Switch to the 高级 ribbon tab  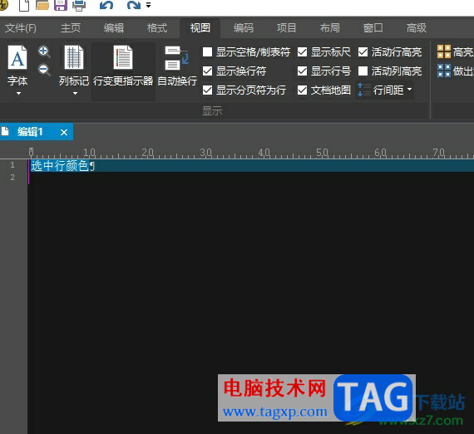417,28
